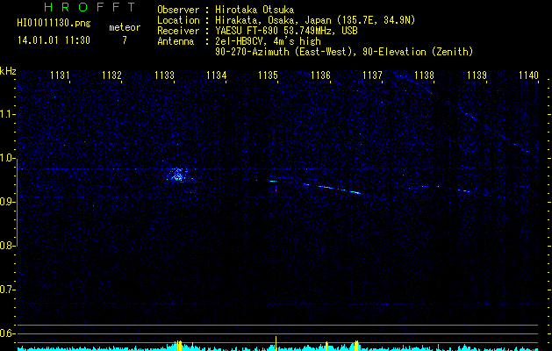The height and width of the screenshot is (351, 552).
Task: Click the Observer line Hirotaka Otsuka
Action: tap(226, 10)
